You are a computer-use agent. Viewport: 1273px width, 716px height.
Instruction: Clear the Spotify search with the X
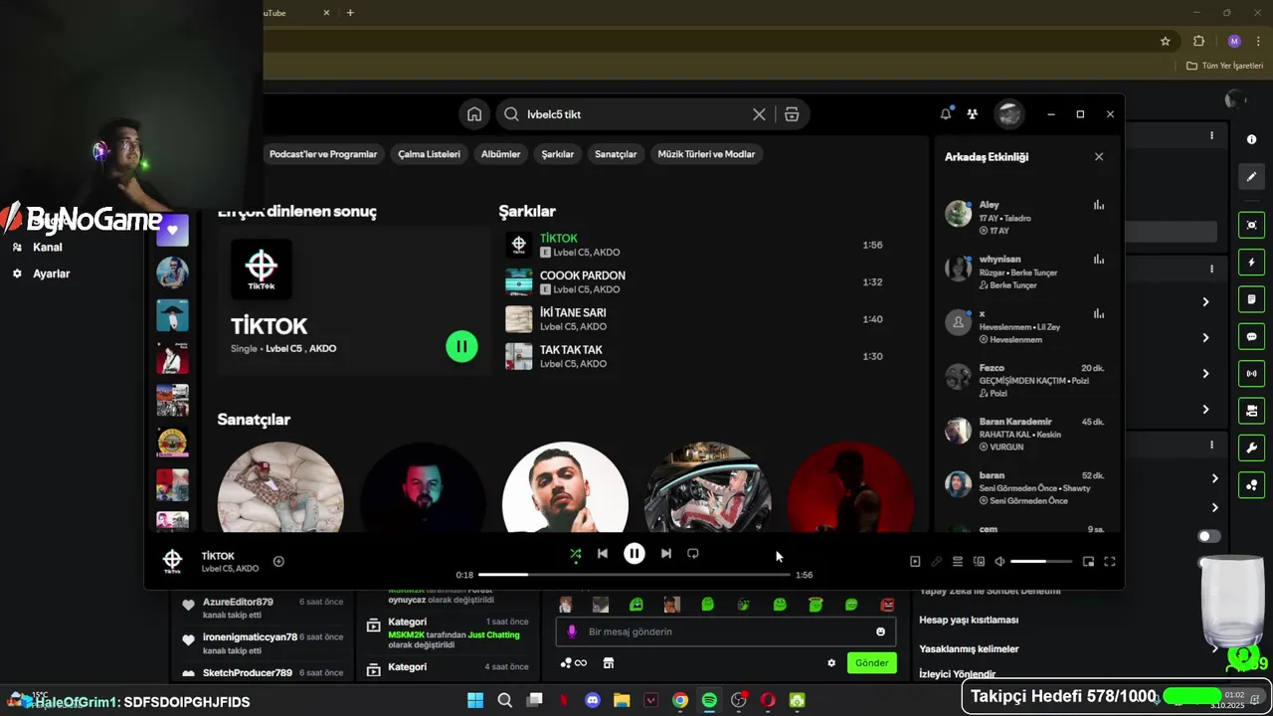(x=759, y=114)
